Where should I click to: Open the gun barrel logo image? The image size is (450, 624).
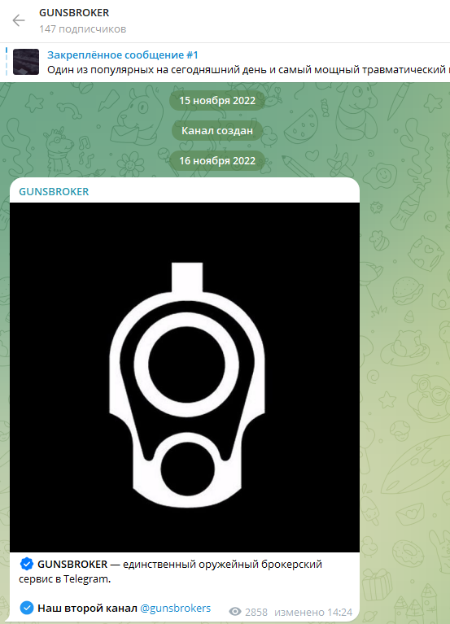(x=185, y=377)
